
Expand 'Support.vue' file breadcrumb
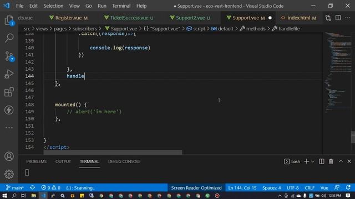tap(121, 29)
